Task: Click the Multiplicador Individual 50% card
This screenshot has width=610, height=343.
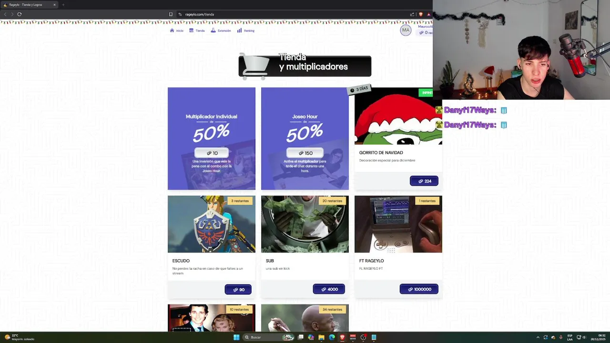Action: [212, 138]
